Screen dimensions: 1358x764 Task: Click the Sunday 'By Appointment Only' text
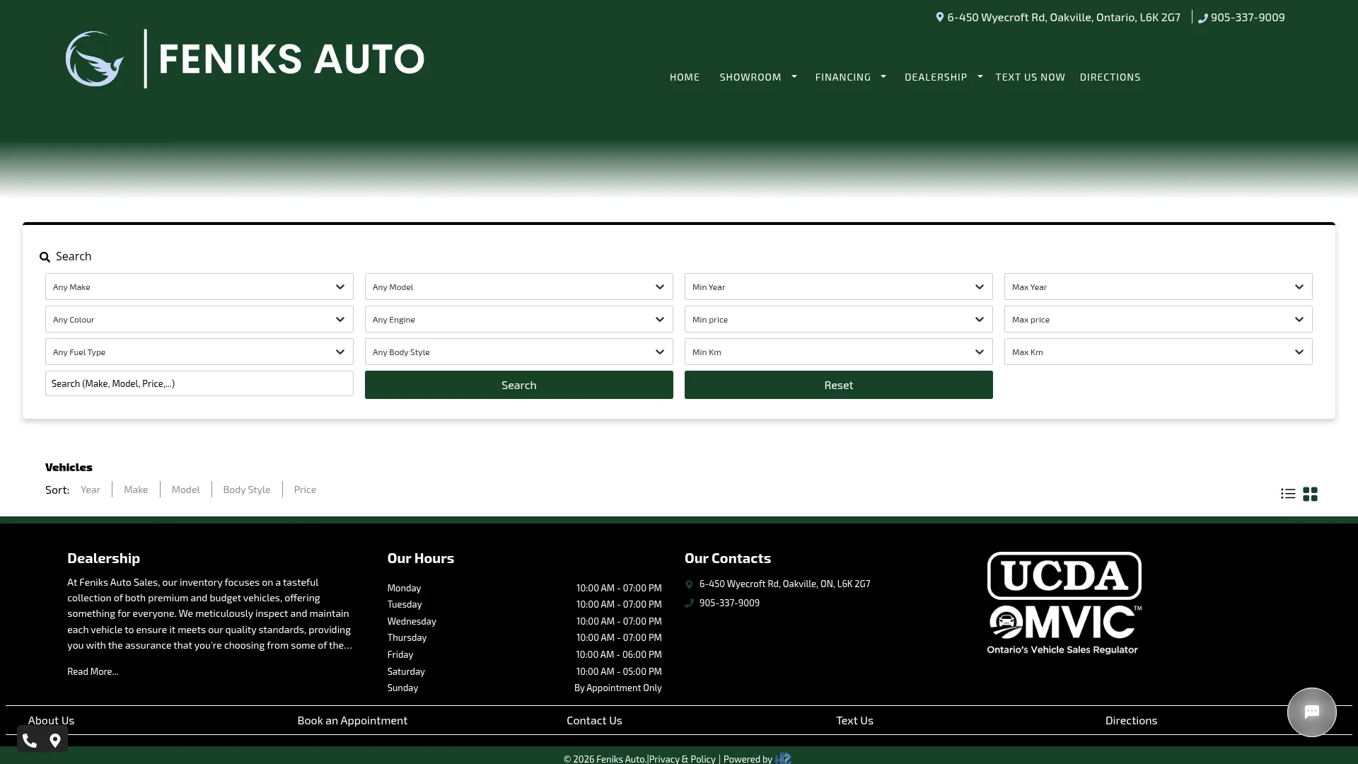[617, 688]
